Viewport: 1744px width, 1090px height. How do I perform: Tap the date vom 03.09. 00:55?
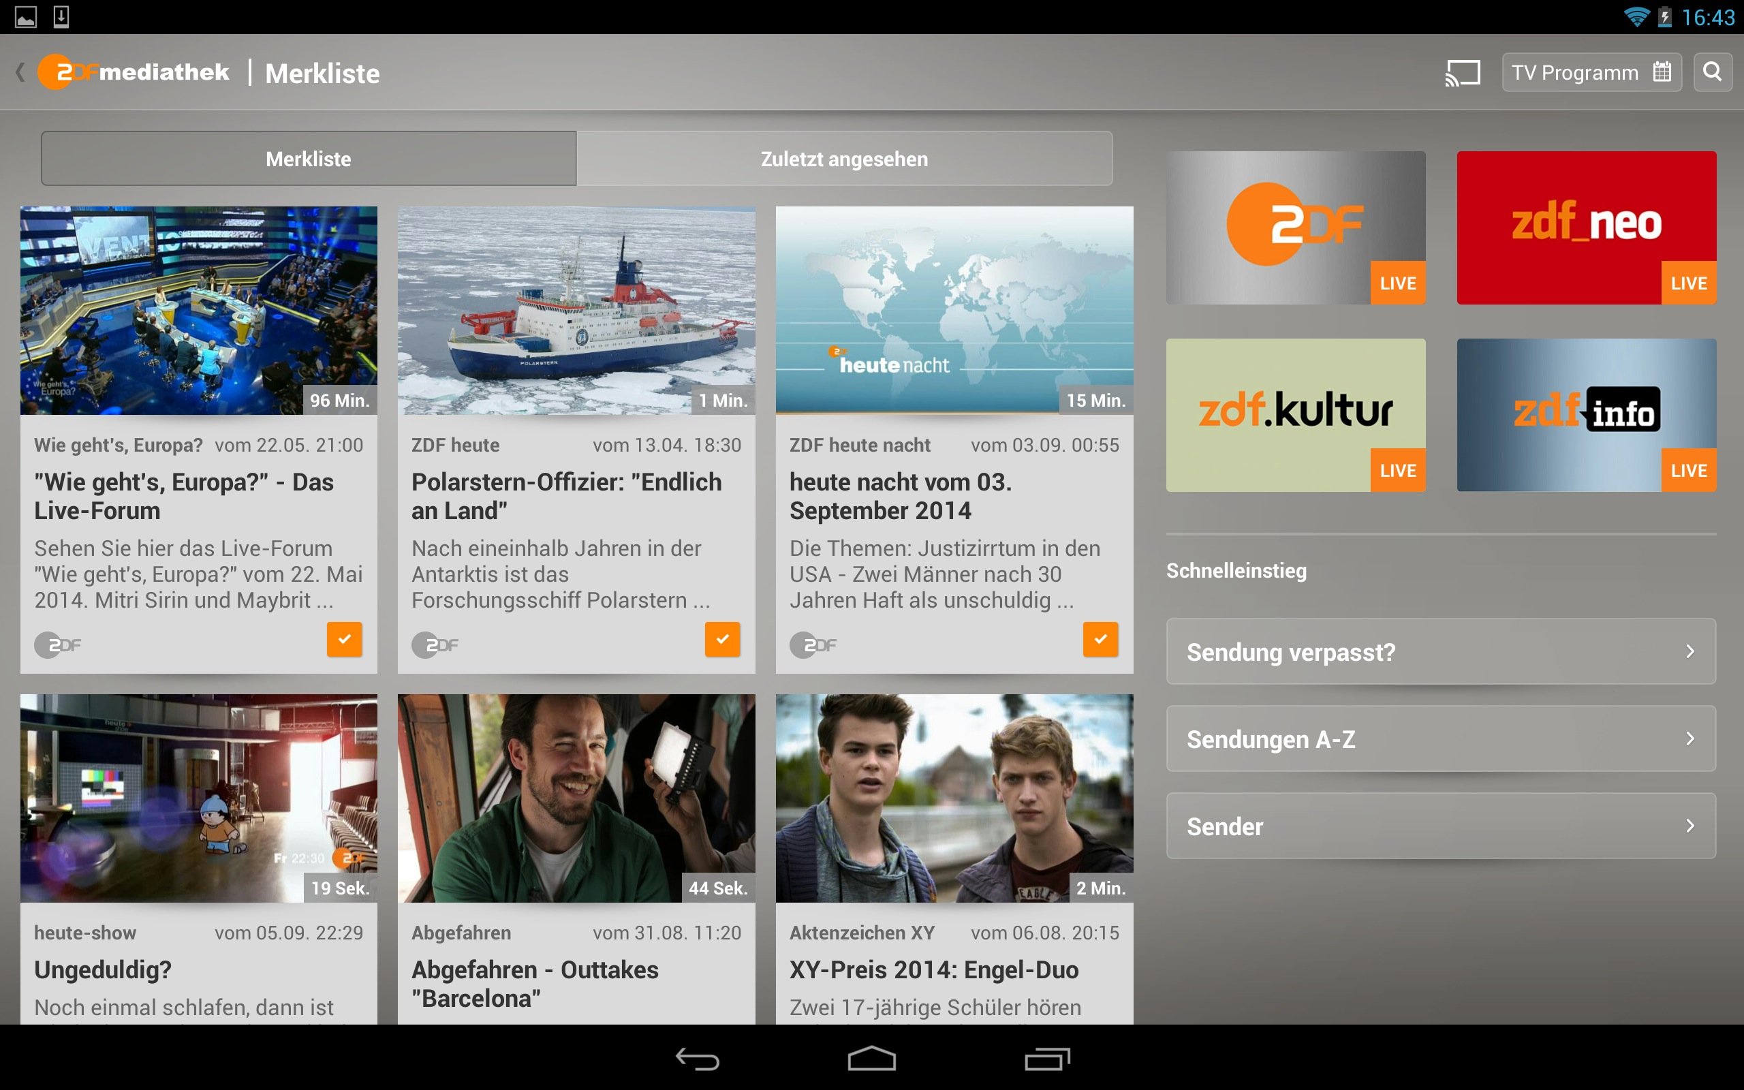point(1045,445)
